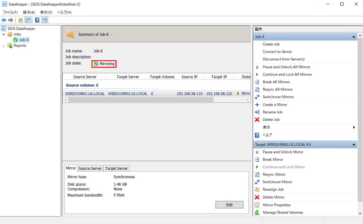Image resolution: width=363 pixels, height=224 pixels.
Task: Click the Synchronous mirror type value
Action: click(x=124, y=177)
